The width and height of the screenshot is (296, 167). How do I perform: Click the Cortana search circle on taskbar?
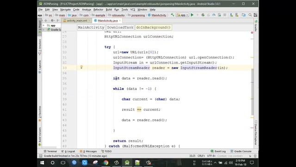click(53, 163)
